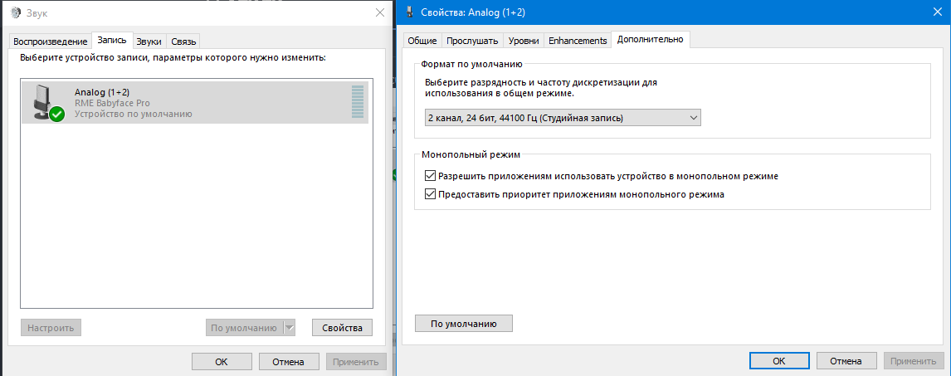Viewport: 951px width, 376px height.
Task: Click the Properties window title bar icon
Action: [x=412, y=12]
